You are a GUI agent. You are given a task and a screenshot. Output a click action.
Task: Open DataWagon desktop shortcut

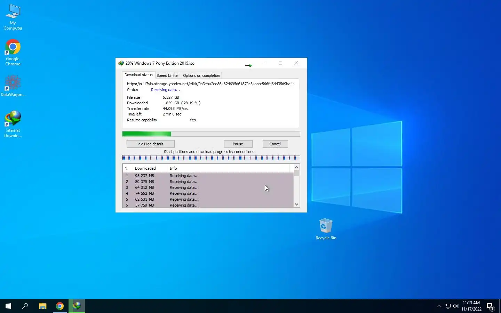tap(13, 86)
